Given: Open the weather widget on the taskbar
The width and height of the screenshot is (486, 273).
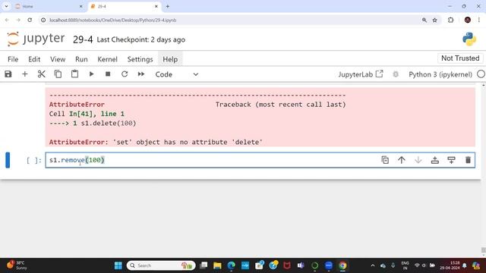Looking at the screenshot, I should (17, 265).
